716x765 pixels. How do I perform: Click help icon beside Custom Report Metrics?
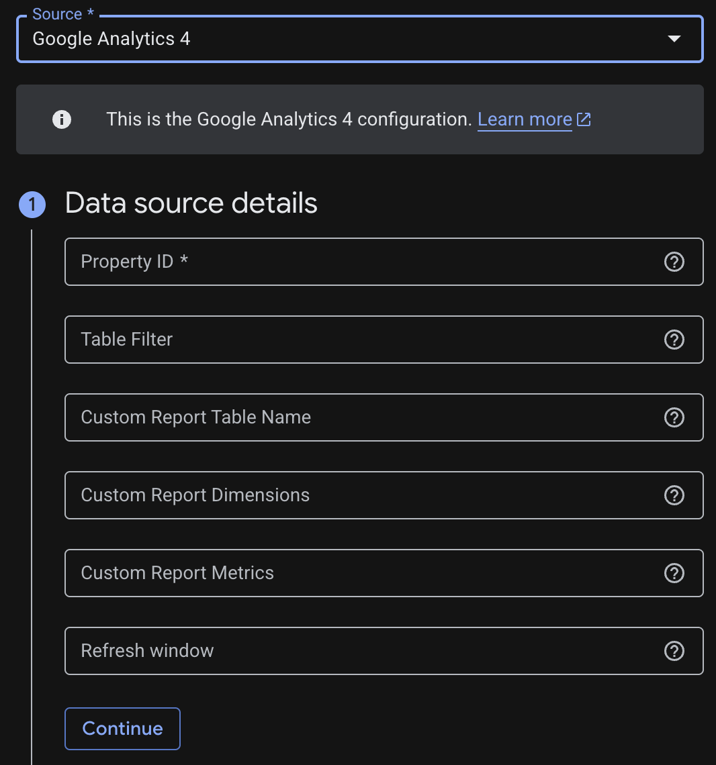pyautogui.click(x=674, y=573)
